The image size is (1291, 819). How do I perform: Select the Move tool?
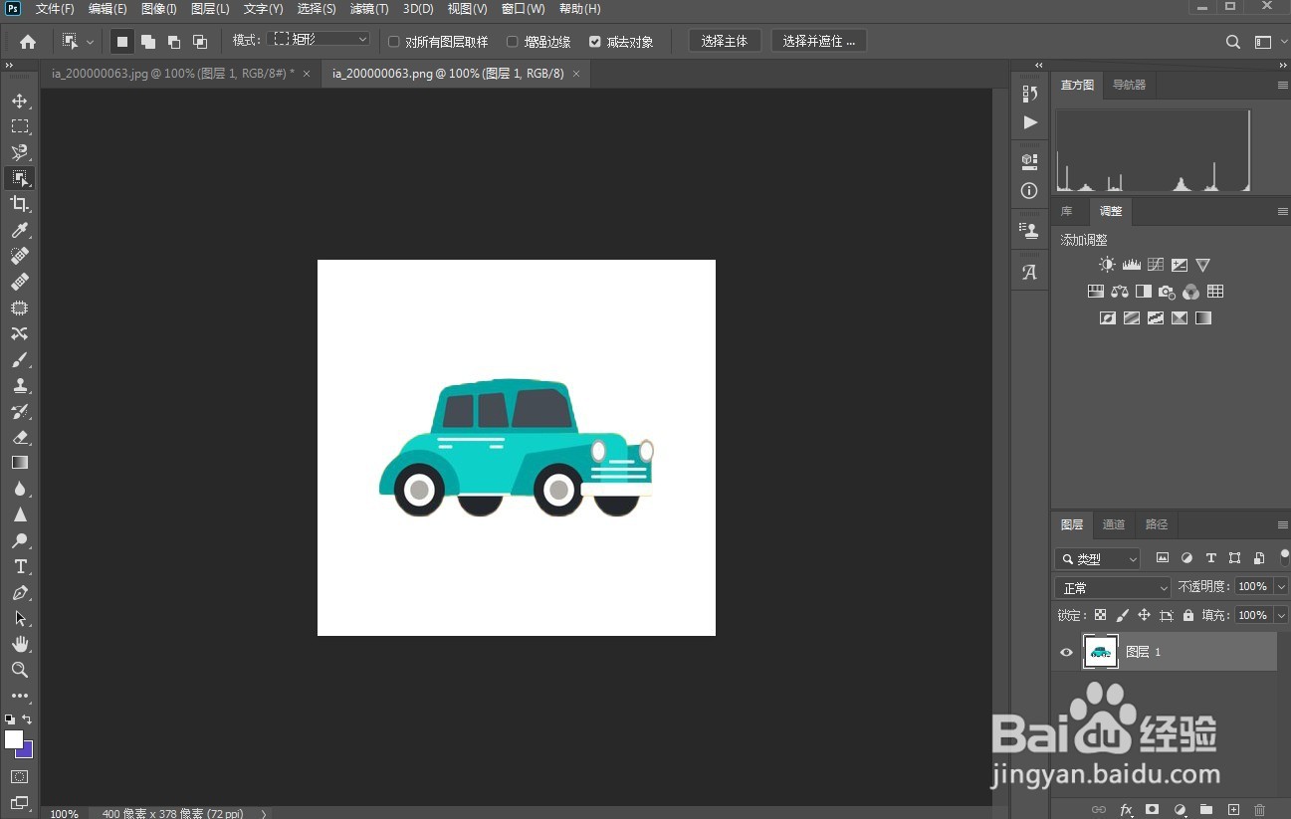click(x=19, y=101)
